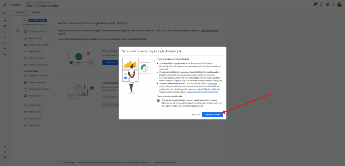Expand the Acquisition section arrow in sidebar
The height and width of the screenshot is (166, 345).
2,43
